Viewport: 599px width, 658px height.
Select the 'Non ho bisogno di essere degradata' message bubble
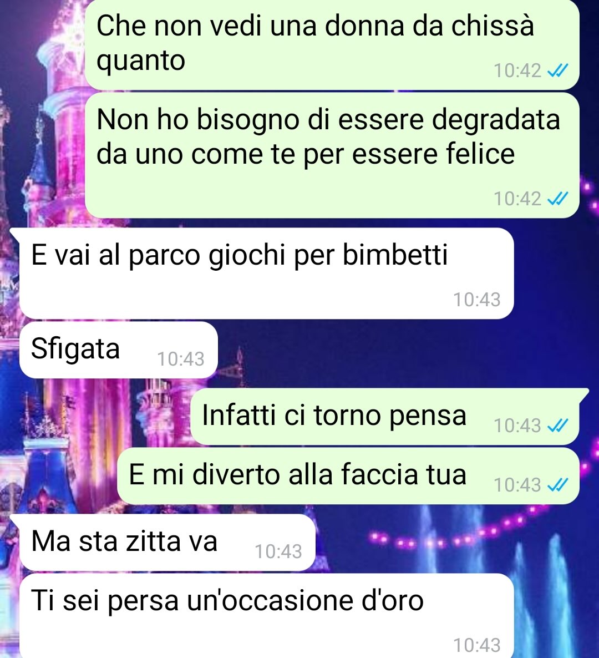click(332, 155)
